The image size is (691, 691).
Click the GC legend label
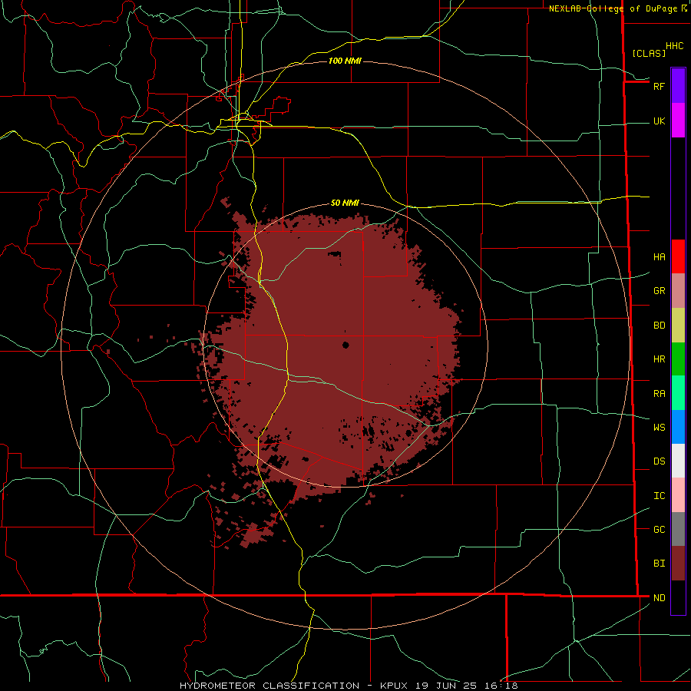tap(659, 530)
